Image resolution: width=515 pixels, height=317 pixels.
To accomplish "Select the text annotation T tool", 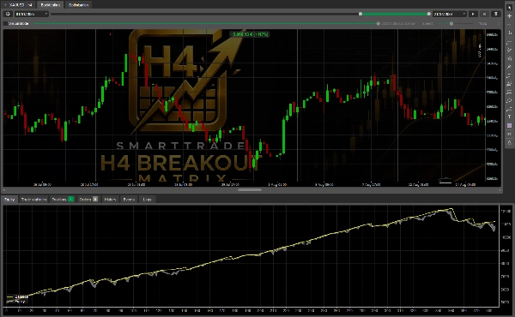I will 509,117.
